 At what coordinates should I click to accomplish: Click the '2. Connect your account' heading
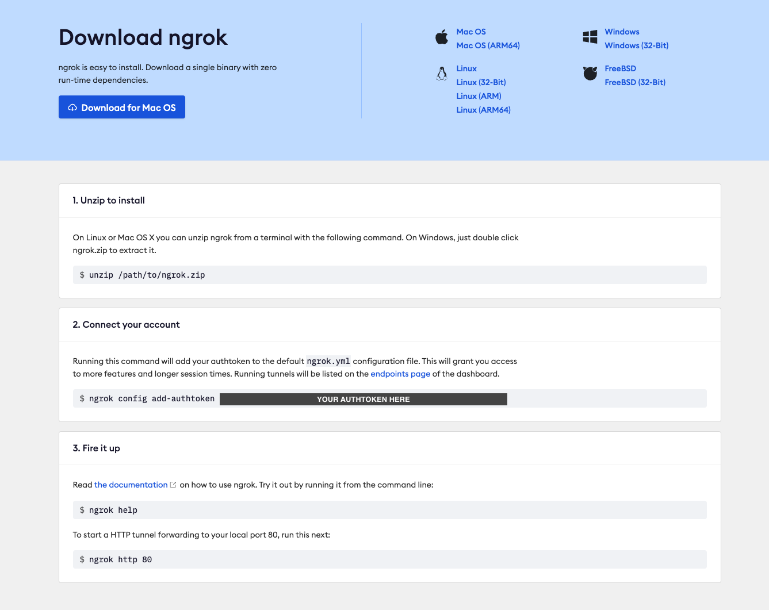126,325
